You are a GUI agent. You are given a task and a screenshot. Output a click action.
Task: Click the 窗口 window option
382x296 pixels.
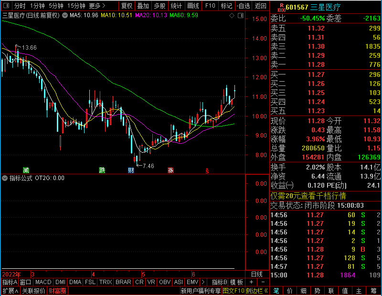(x=25, y=282)
